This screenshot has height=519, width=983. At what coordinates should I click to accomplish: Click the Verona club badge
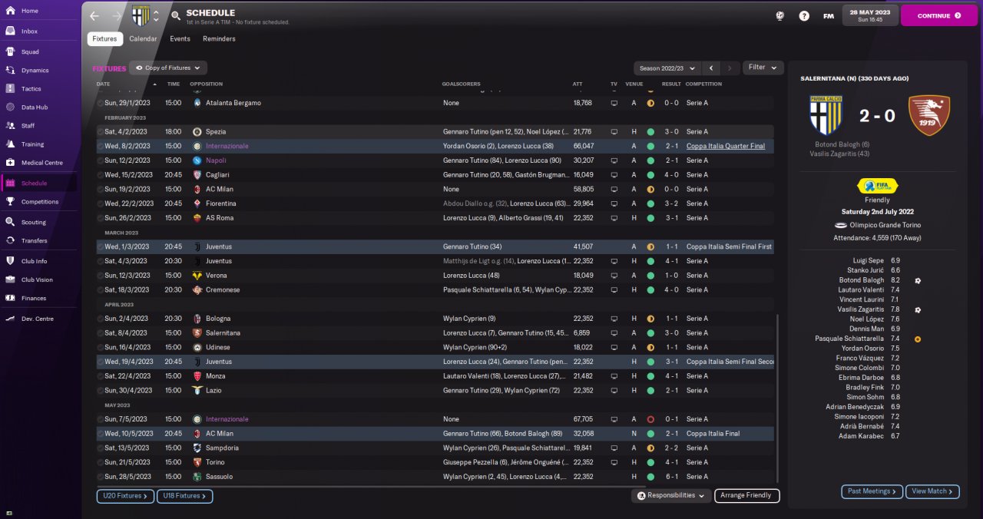tap(197, 276)
